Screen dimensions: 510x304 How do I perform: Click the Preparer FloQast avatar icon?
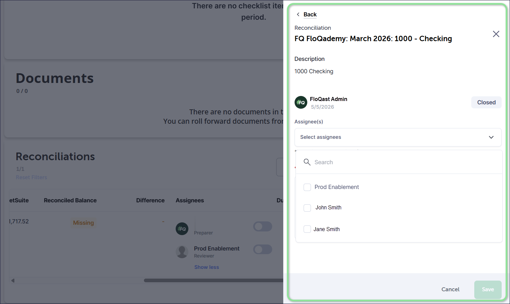tap(182, 229)
